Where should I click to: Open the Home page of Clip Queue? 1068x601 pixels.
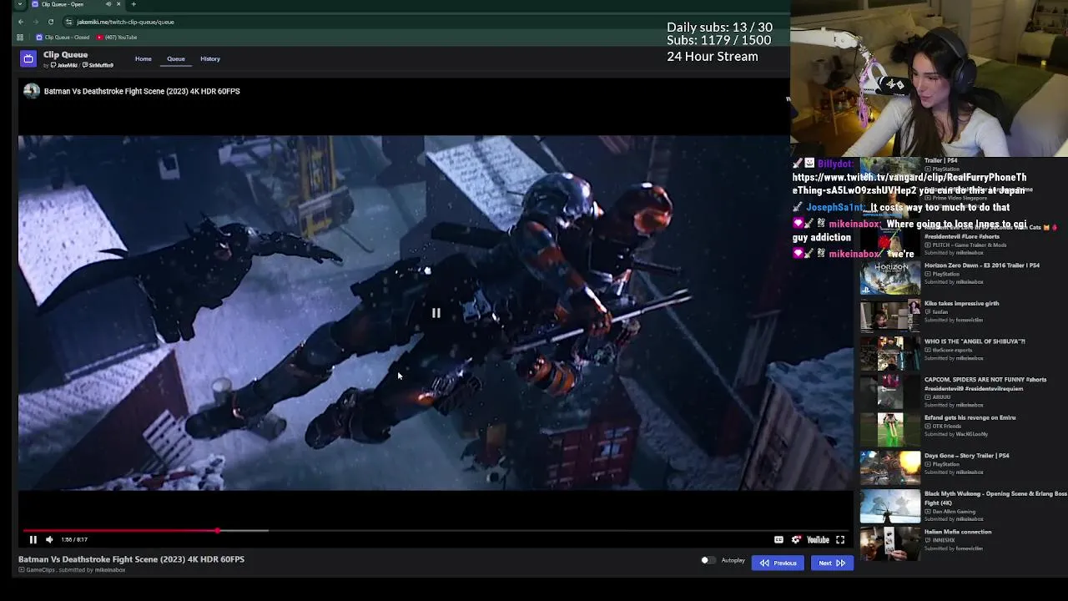(144, 58)
